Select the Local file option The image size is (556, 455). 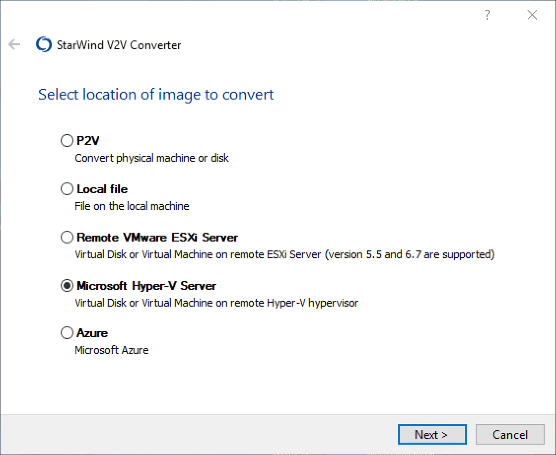click(67, 188)
